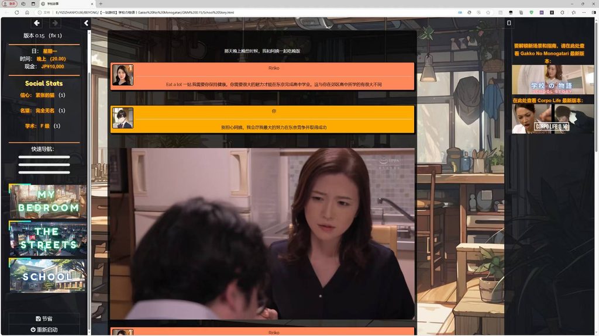The width and height of the screenshot is (599, 336).
Task: Open the Corpo Life 0.10 promo image
Action: pos(552,119)
